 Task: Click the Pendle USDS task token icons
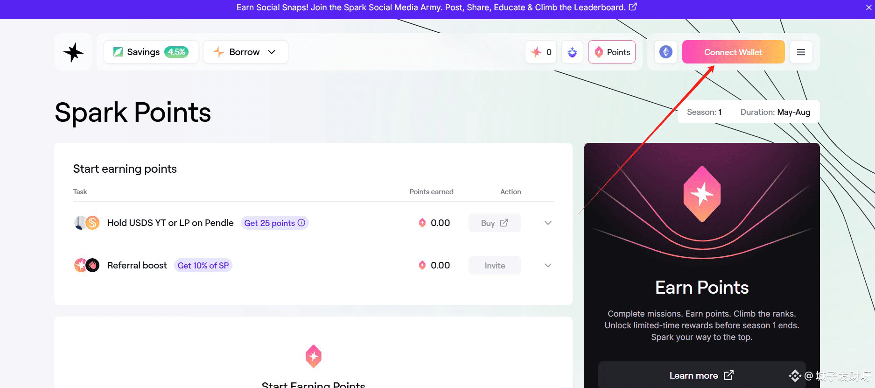coord(87,223)
